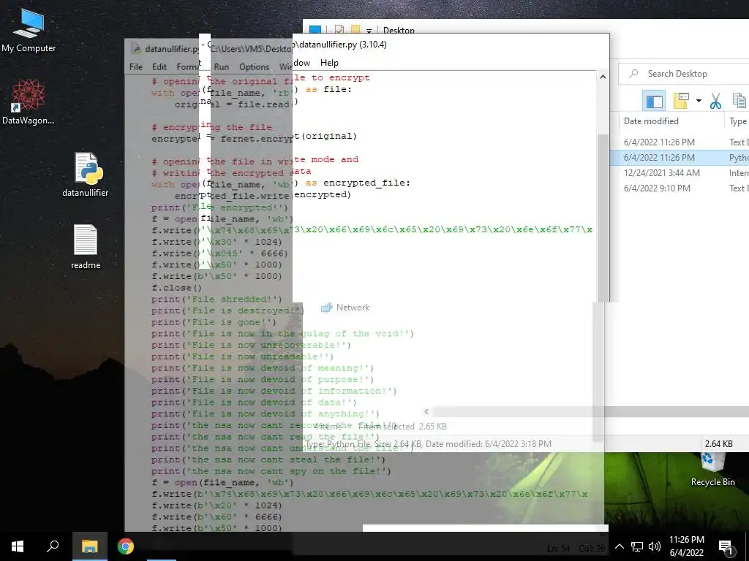Open File Explorer from the taskbar
The height and width of the screenshot is (561, 749).
coord(89,546)
